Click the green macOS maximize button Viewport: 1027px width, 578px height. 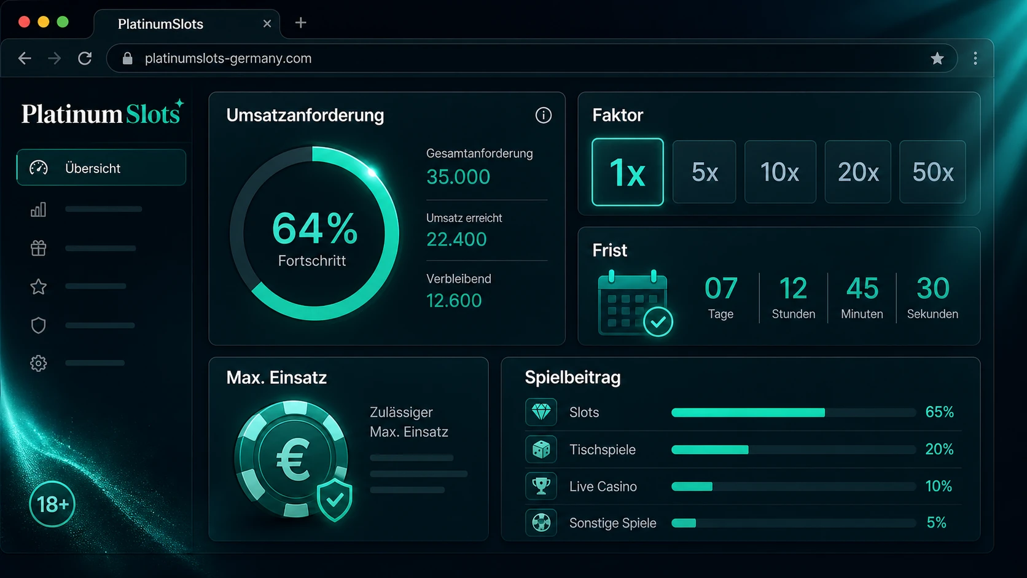[63, 22]
